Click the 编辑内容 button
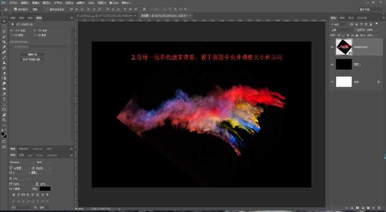Image resolution: width=386 pixels, height=212 pixels. coord(32,55)
